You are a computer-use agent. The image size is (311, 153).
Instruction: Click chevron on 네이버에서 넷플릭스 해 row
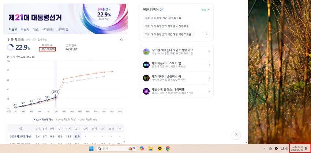(x=209, y=78)
